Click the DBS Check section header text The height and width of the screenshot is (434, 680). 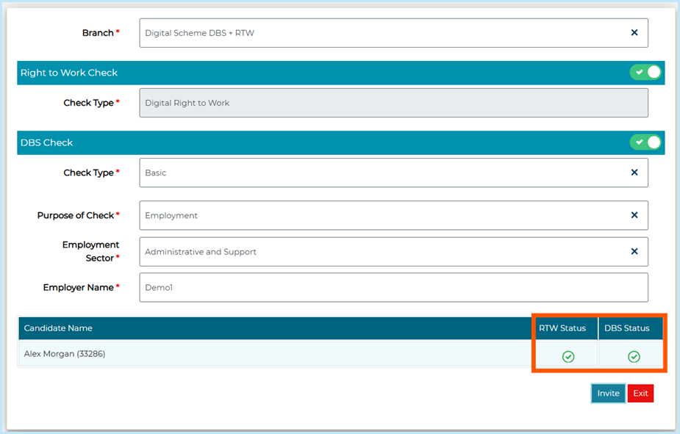pyautogui.click(x=46, y=142)
